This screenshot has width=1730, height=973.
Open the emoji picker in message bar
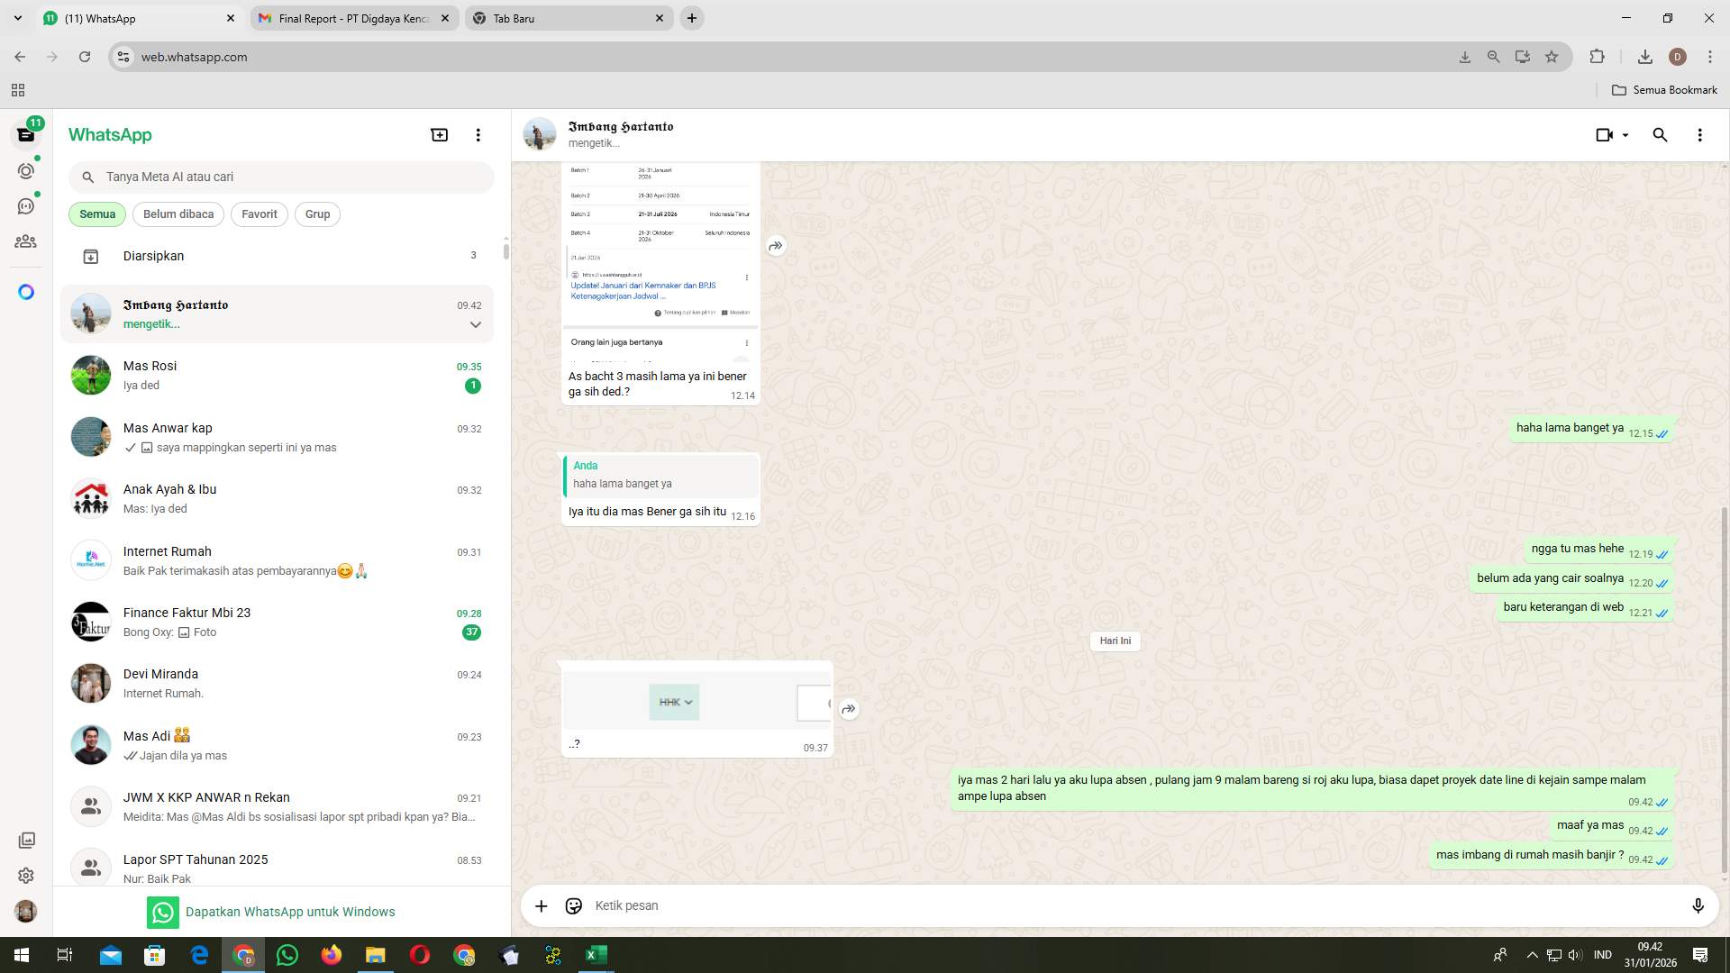coord(574,905)
